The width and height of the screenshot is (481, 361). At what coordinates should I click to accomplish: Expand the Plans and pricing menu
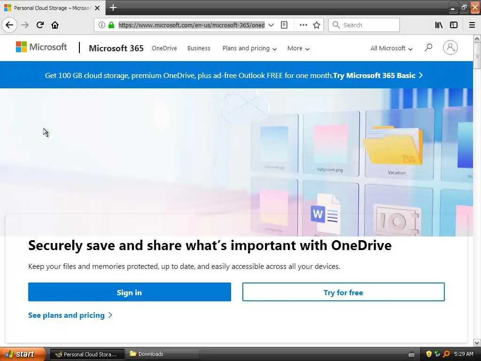coord(249,48)
